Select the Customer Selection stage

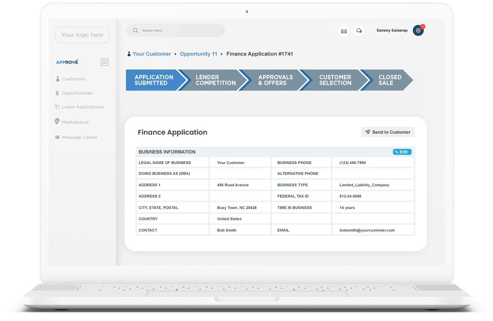point(335,80)
